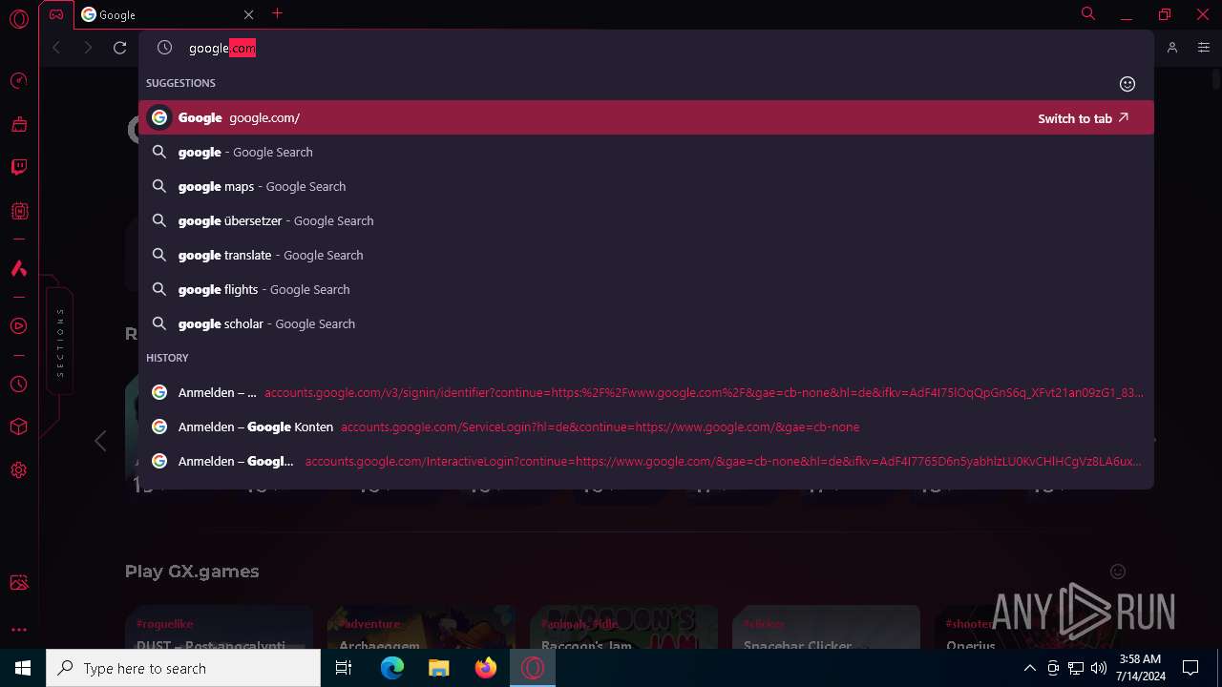Open the profile account icon

point(1172,48)
